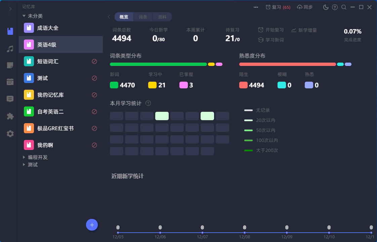
Task: Toggle dark mode moon icon
Action: point(326,7)
